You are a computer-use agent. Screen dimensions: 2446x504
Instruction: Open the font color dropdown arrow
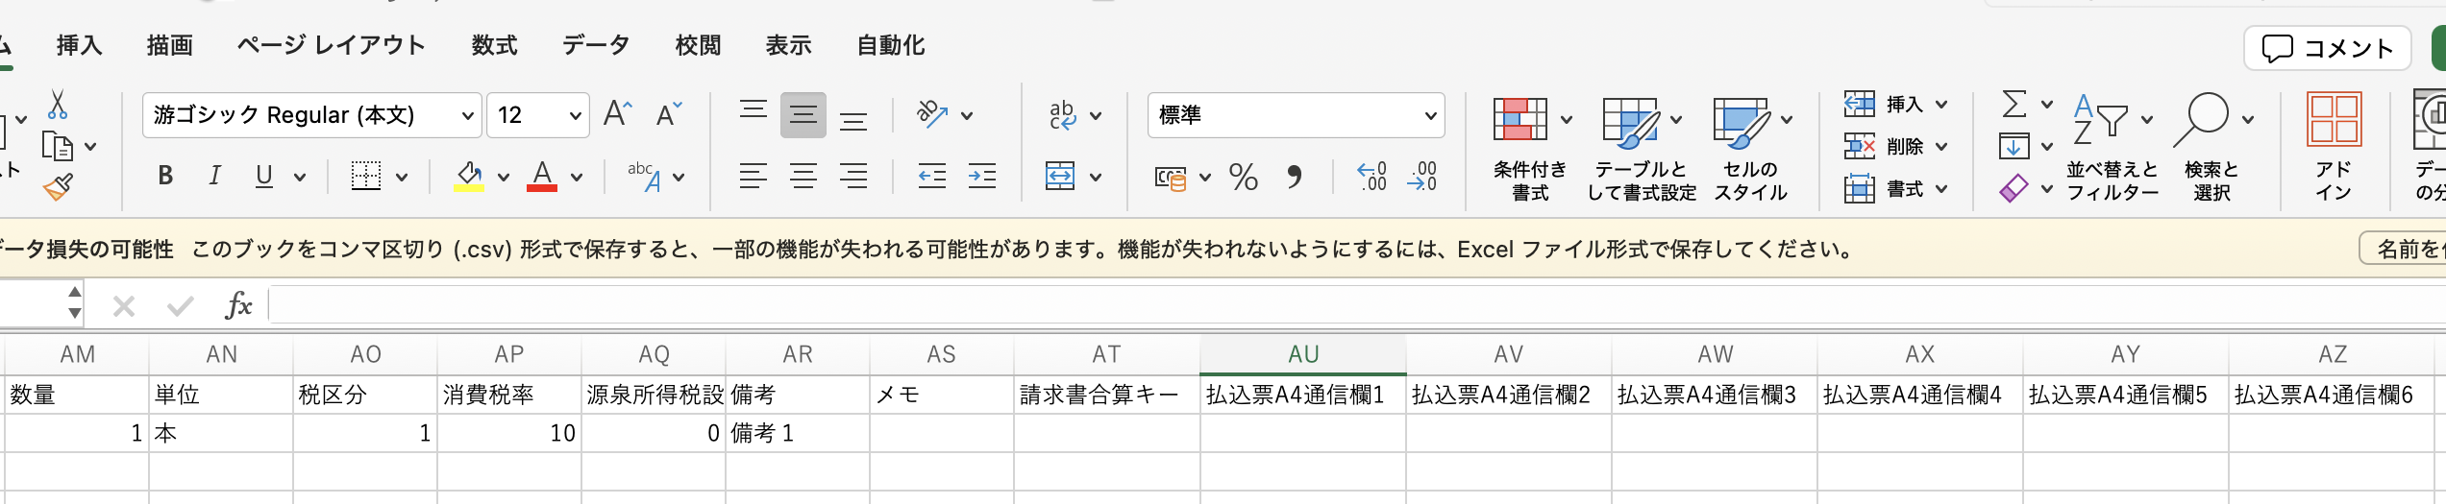pyautogui.click(x=576, y=177)
